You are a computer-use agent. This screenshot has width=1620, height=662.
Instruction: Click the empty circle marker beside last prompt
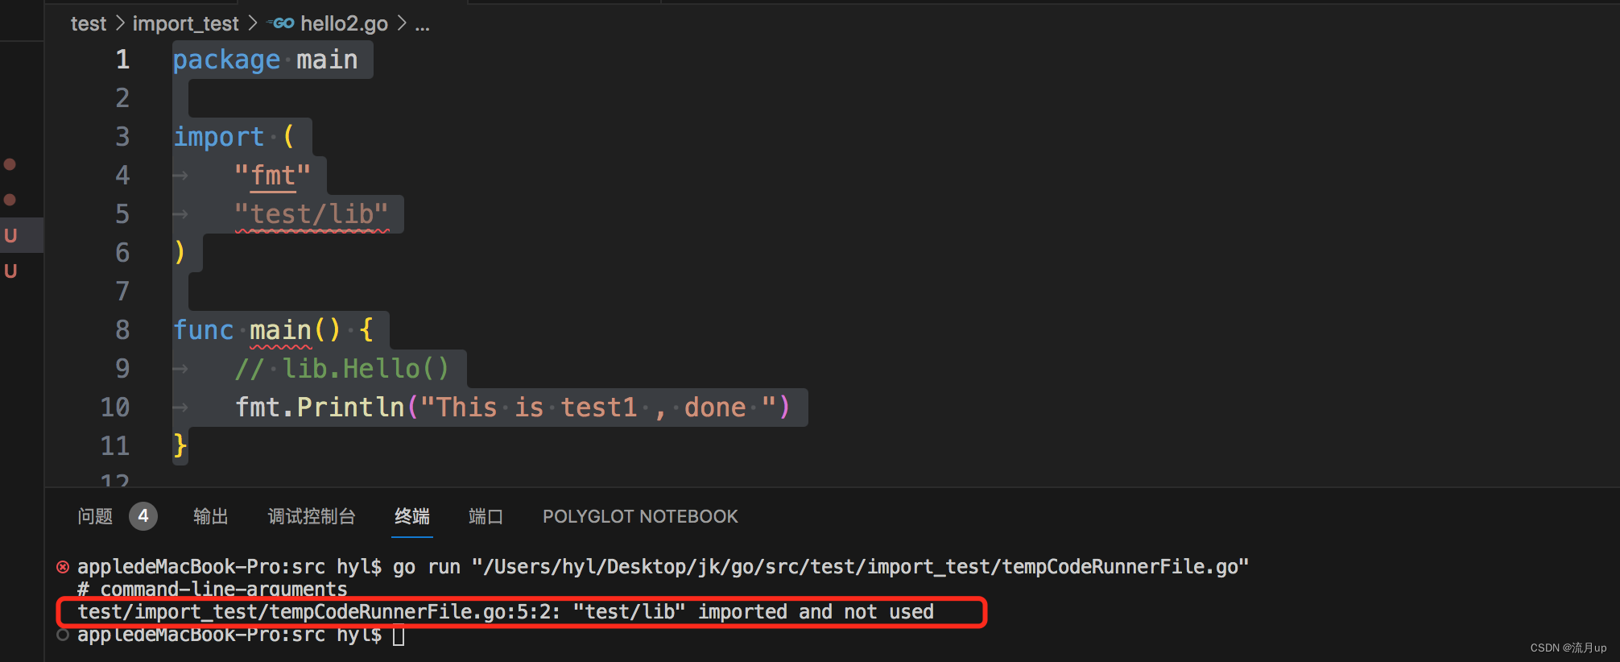coord(63,635)
